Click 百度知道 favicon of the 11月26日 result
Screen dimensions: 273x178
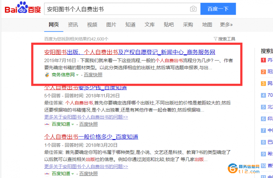[x=47, y=124]
